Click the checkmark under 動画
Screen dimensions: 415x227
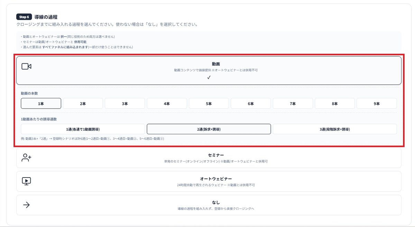[x=209, y=78]
